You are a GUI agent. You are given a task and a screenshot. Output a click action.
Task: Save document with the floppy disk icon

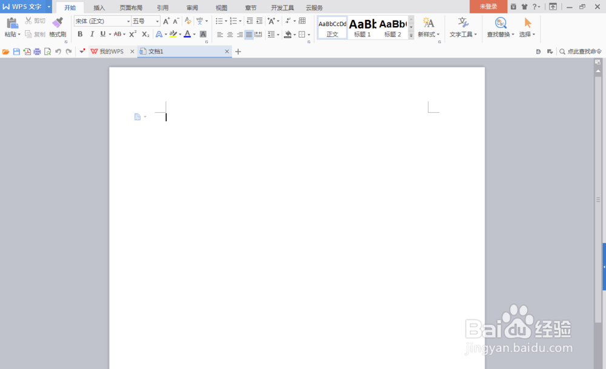click(16, 52)
